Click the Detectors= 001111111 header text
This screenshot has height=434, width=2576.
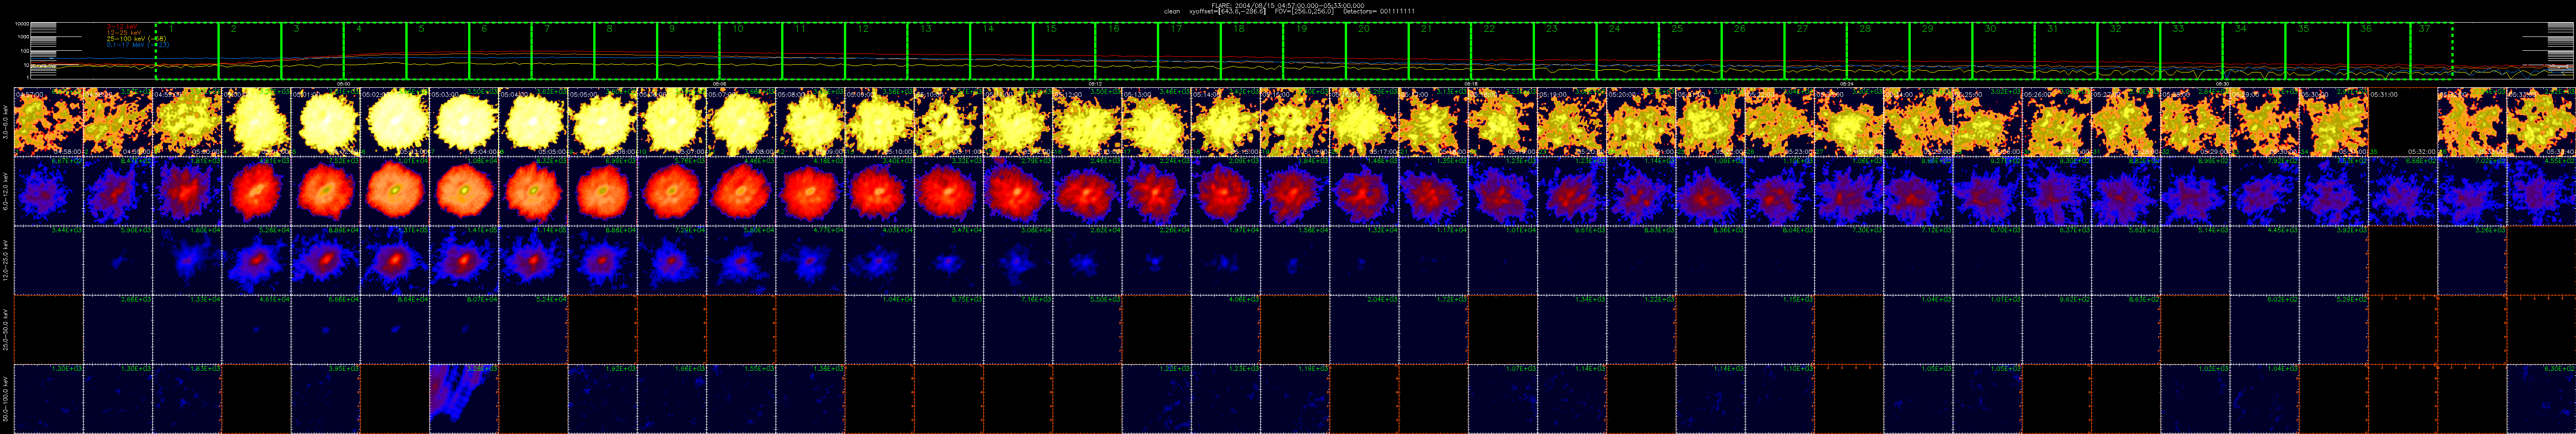click(x=1379, y=11)
